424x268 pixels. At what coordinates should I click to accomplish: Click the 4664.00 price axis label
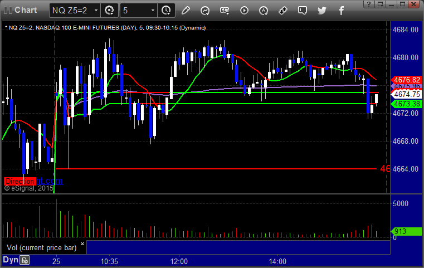[x=406, y=169]
